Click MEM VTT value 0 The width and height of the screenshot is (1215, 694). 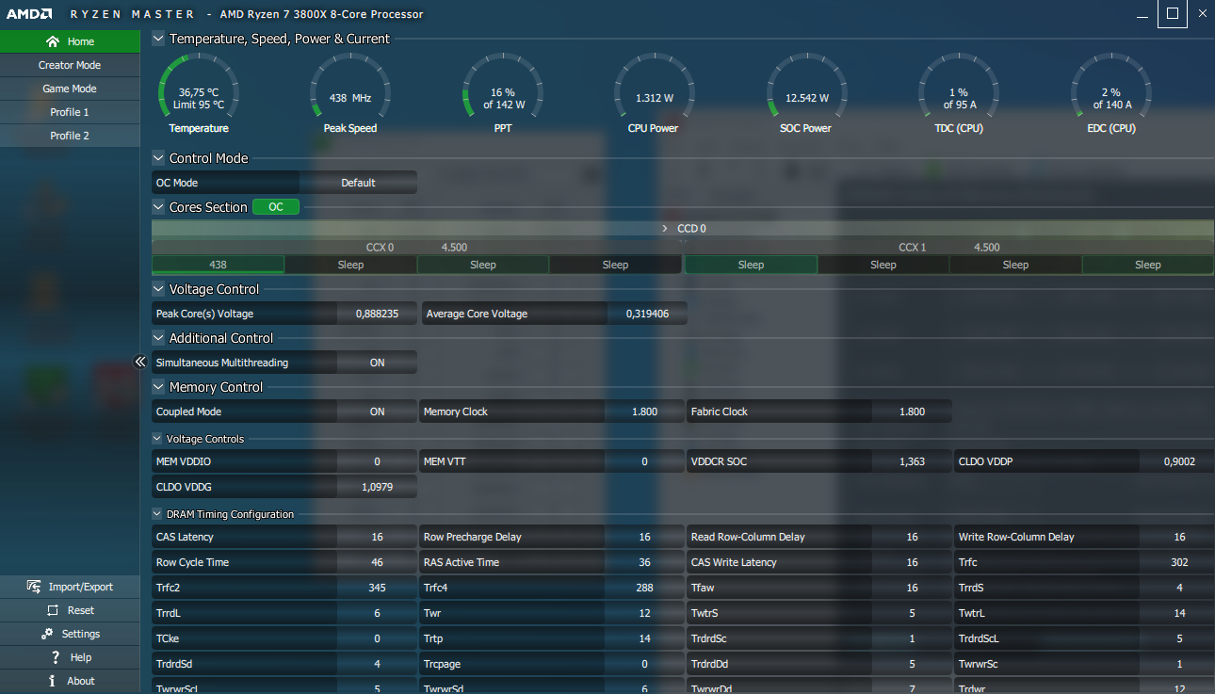644,461
